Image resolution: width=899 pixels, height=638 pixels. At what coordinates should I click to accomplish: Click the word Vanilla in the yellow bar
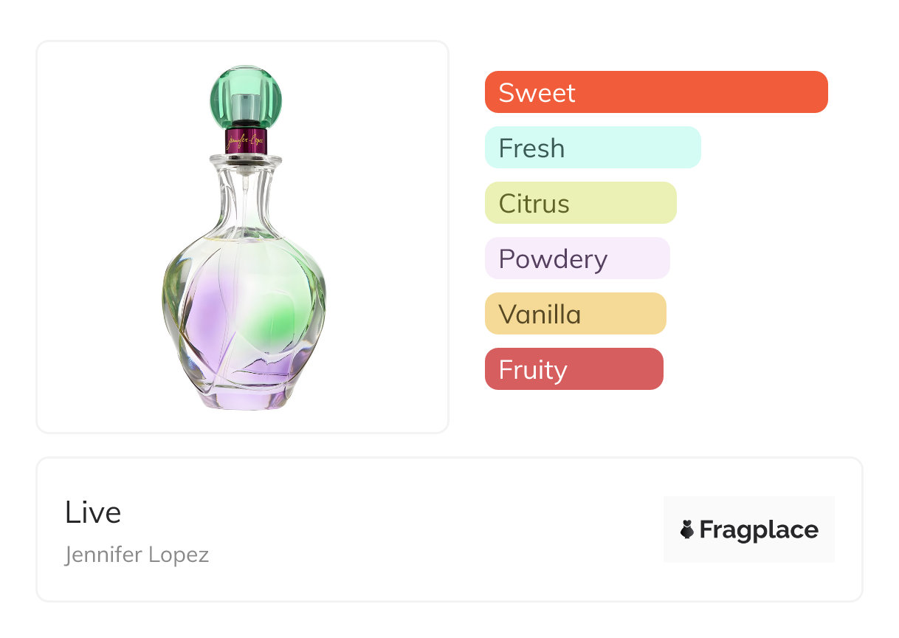pos(540,315)
